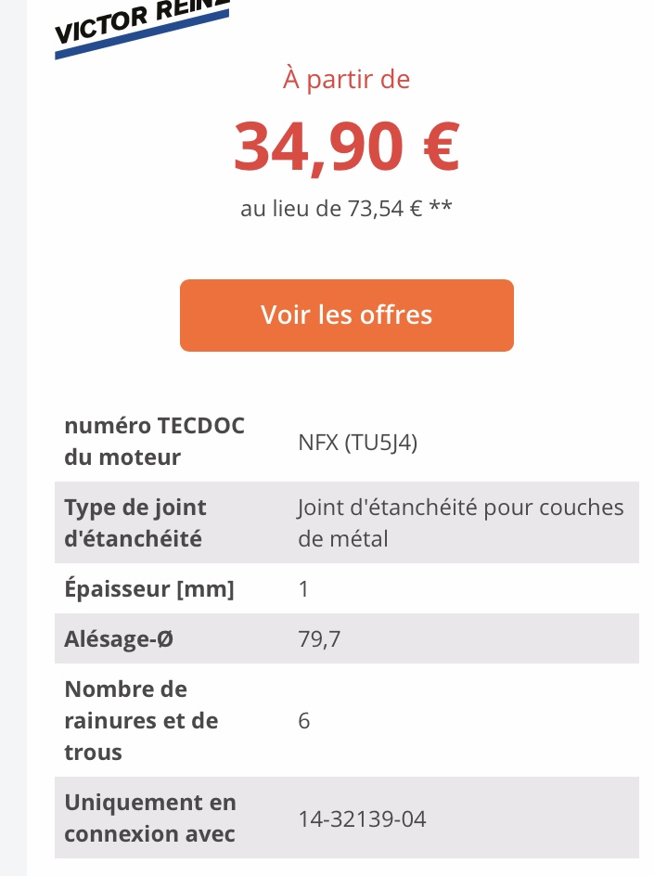Click the thickness value 1

point(303,589)
